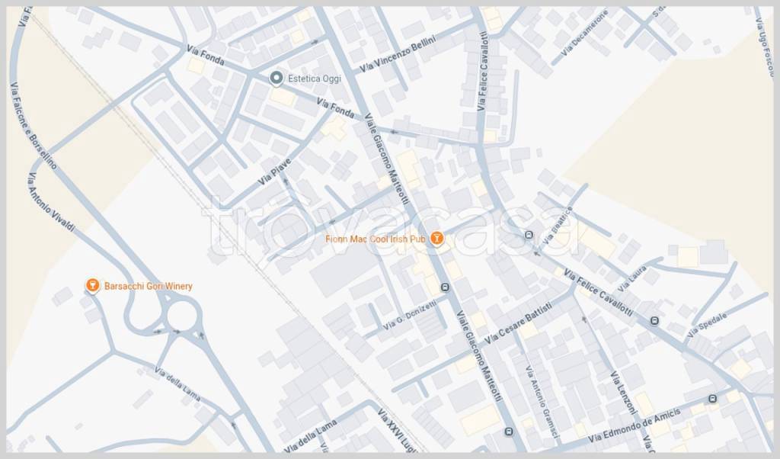This screenshot has height=459, width=780.
Task: Click the bus stop icon near Via Beatrice
Action: tap(529, 235)
